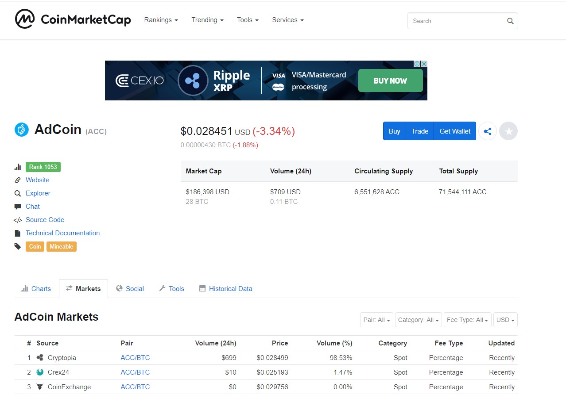Open the Historical Data tab
The height and width of the screenshot is (410, 566).
click(226, 288)
